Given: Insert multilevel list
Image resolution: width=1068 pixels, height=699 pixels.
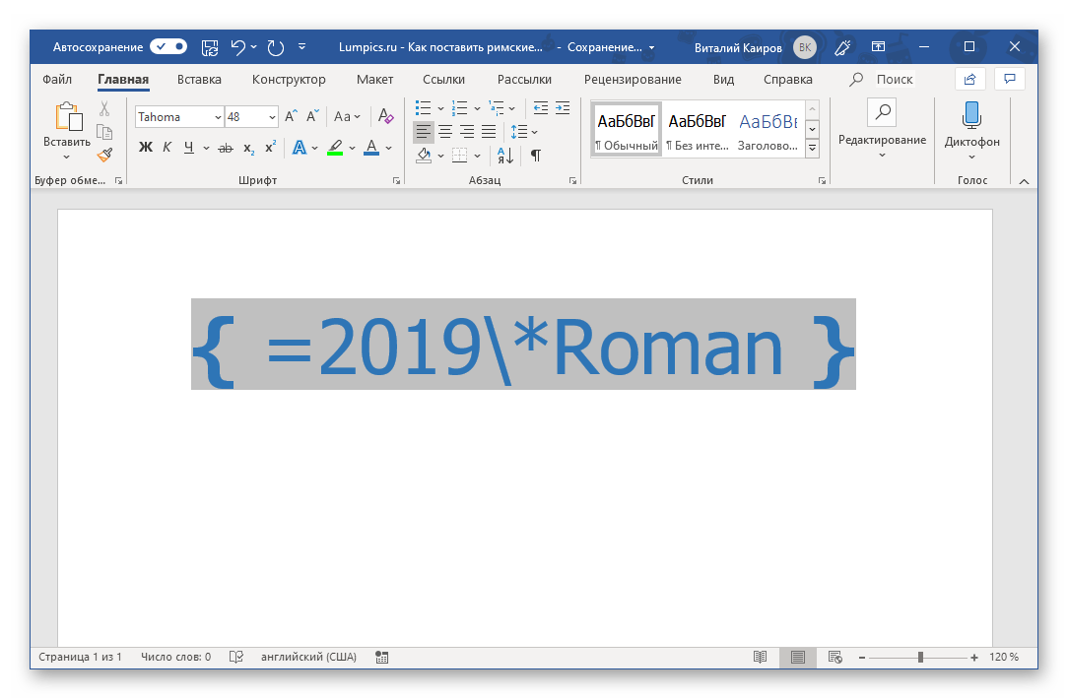Looking at the screenshot, I should (497, 108).
